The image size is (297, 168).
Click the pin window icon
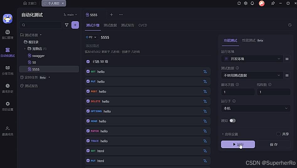coord(273,3)
